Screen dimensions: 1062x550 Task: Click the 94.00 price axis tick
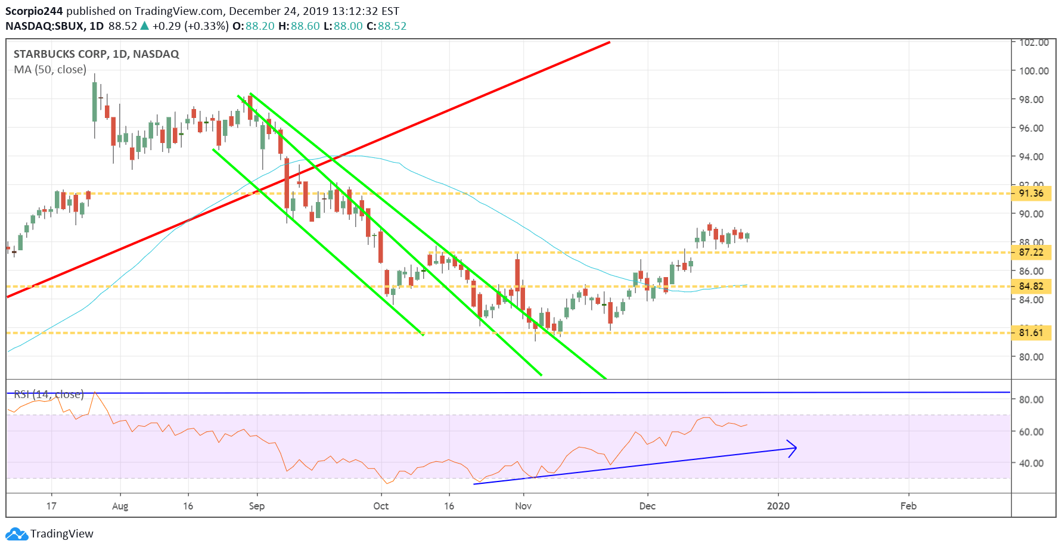[1032, 157]
